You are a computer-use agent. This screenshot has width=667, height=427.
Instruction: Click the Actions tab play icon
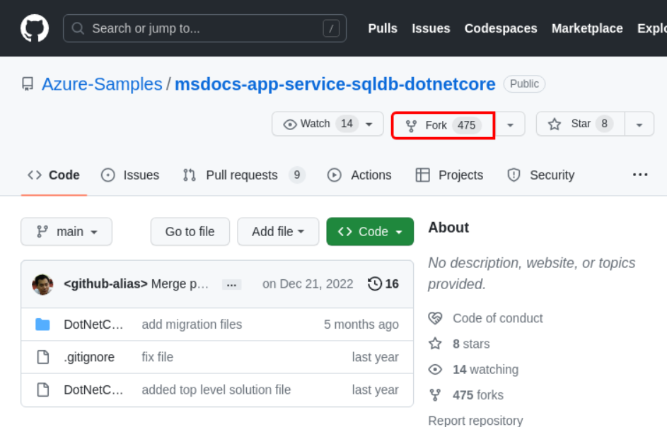click(x=335, y=175)
